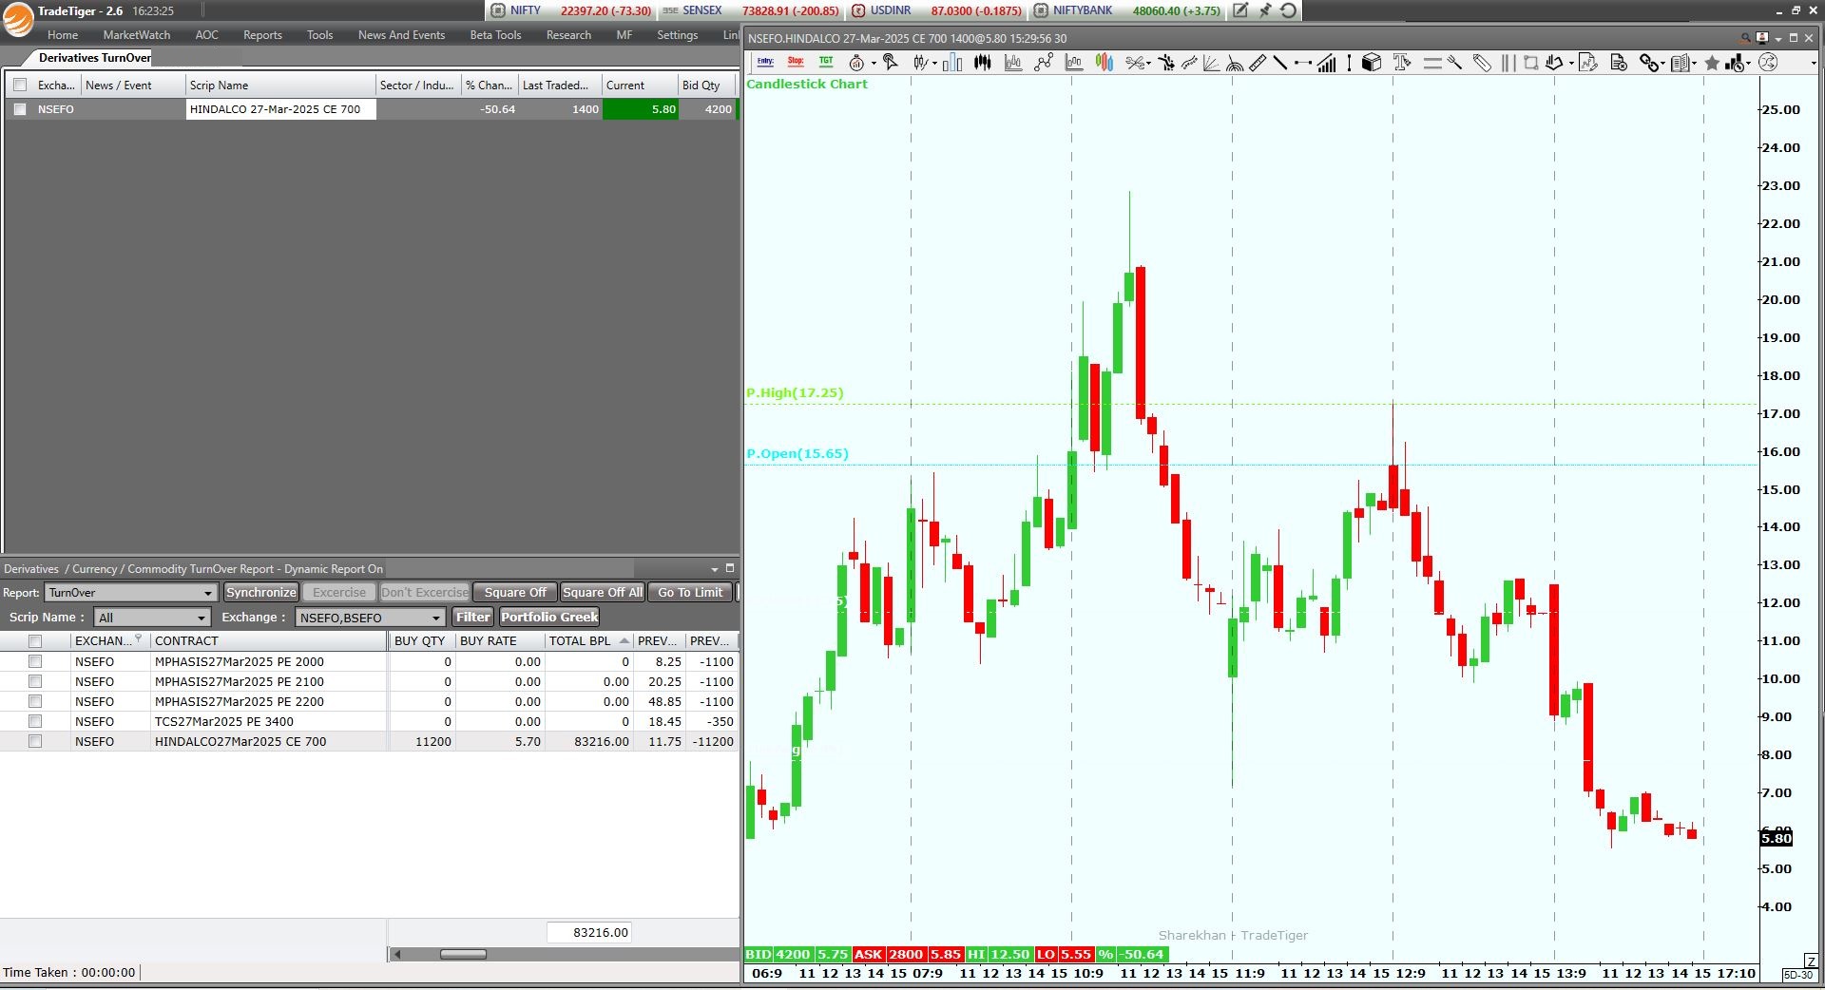Select the colored Heikin candles icon
The image size is (1825, 990).
tap(1104, 63)
